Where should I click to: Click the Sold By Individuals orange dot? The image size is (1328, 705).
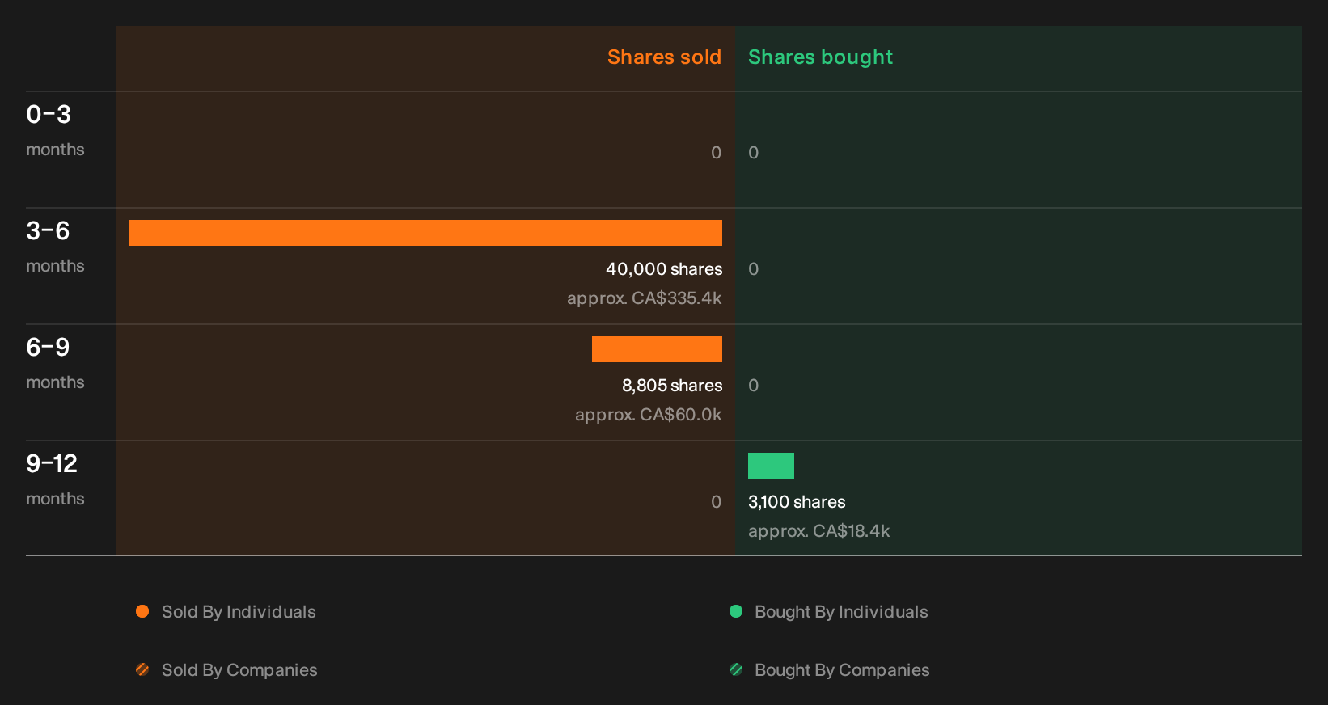click(142, 611)
